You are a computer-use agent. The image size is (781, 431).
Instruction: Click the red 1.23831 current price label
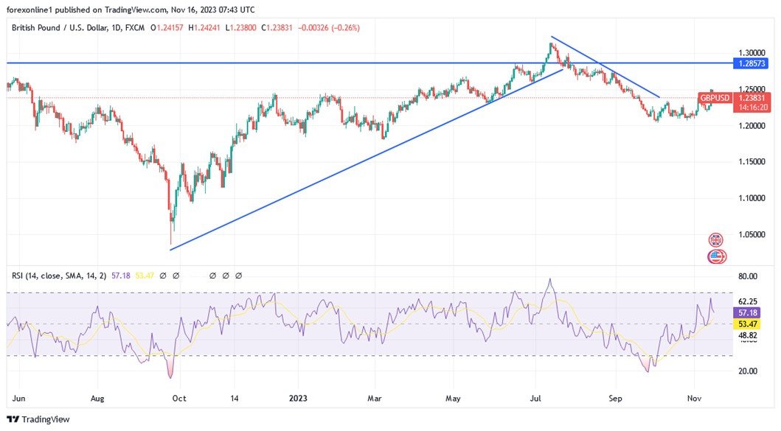tap(752, 98)
